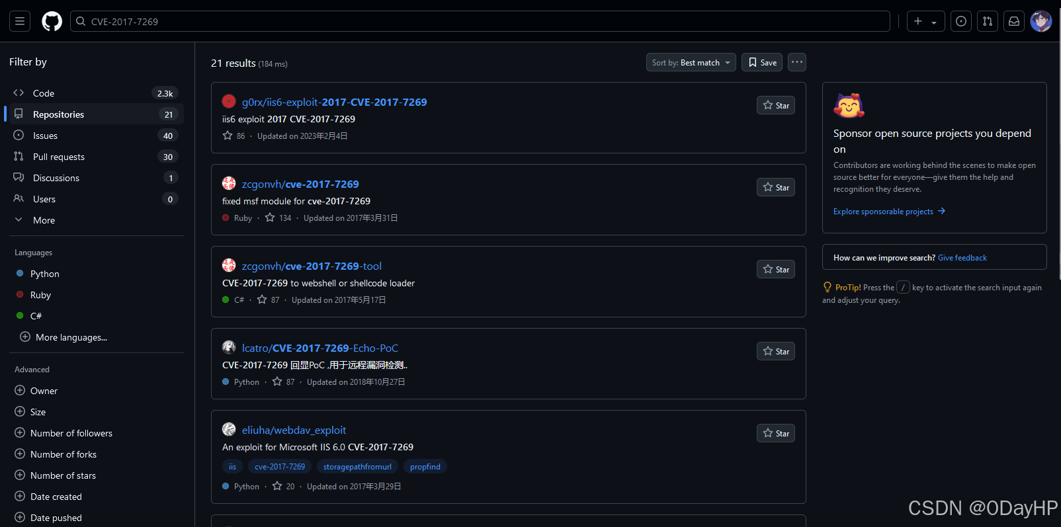Click the Issues circle-dot sidebar icon
This screenshot has height=527, width=1061.
[19, 136]
